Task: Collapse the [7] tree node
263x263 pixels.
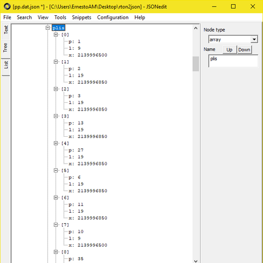Action: click(56, 225)
